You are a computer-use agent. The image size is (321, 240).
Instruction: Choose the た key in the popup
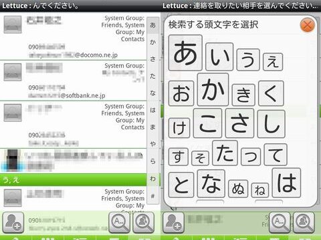(x=225, y=153)
